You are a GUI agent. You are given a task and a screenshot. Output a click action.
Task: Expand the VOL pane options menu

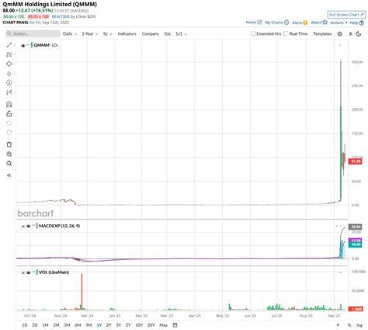tap(341, 272)
